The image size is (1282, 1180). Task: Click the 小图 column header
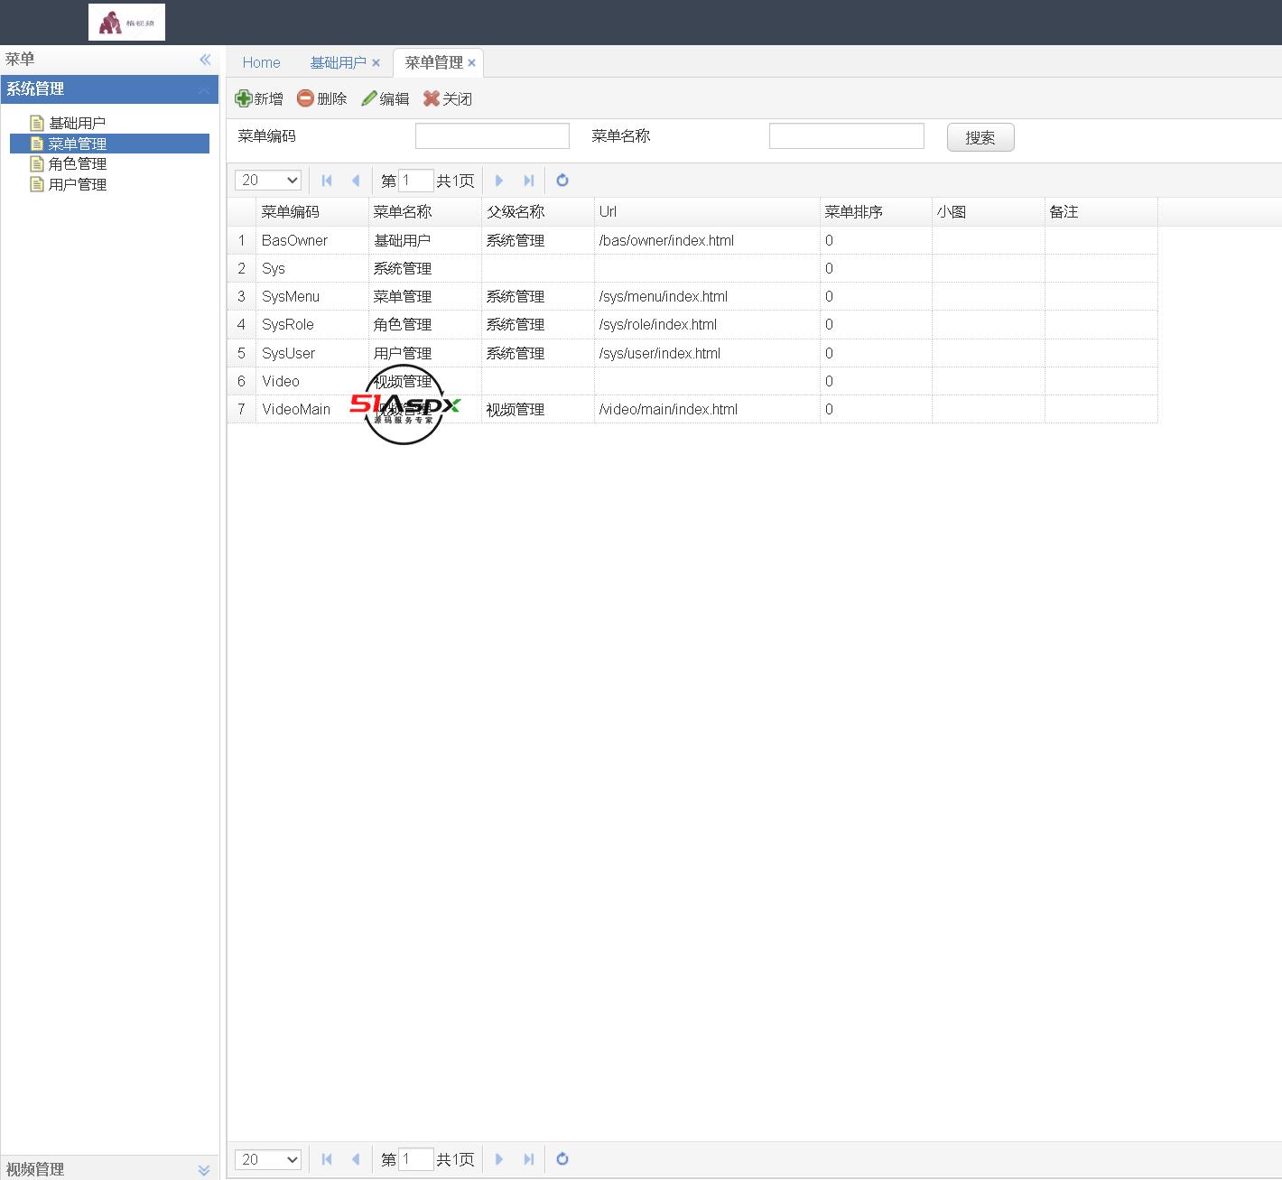click(989, 212)
